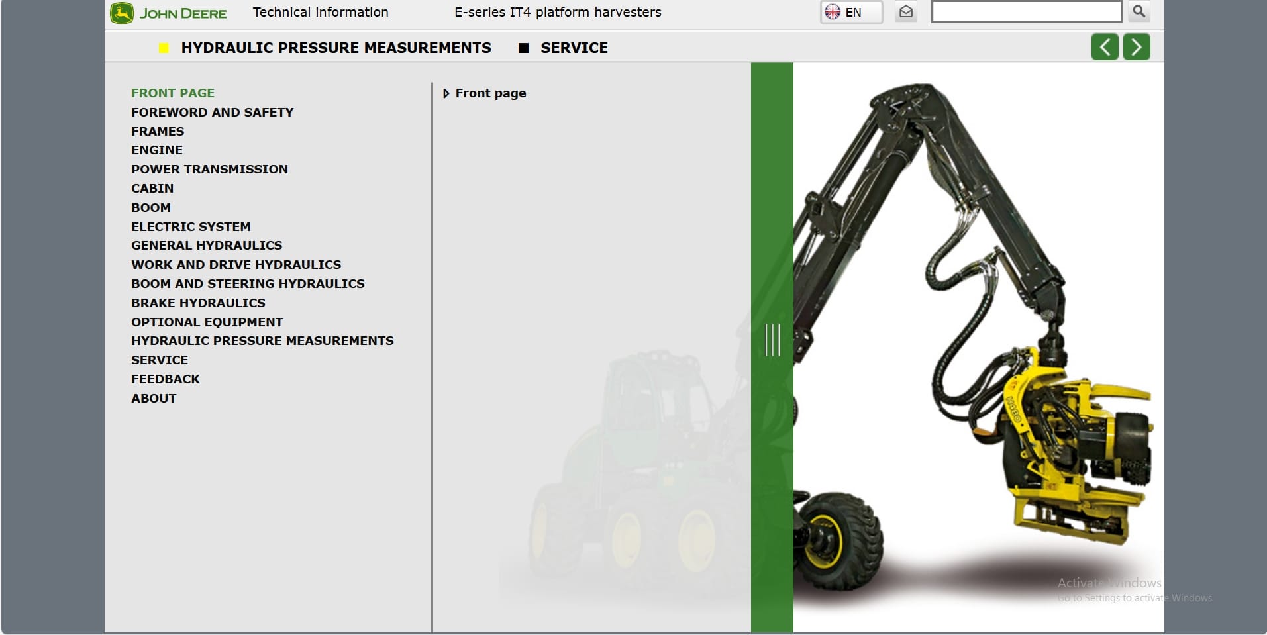This screenshot has height=635, width=1267.
Task: Click the UK flag language icon
Action: click(x=832, y=11)
